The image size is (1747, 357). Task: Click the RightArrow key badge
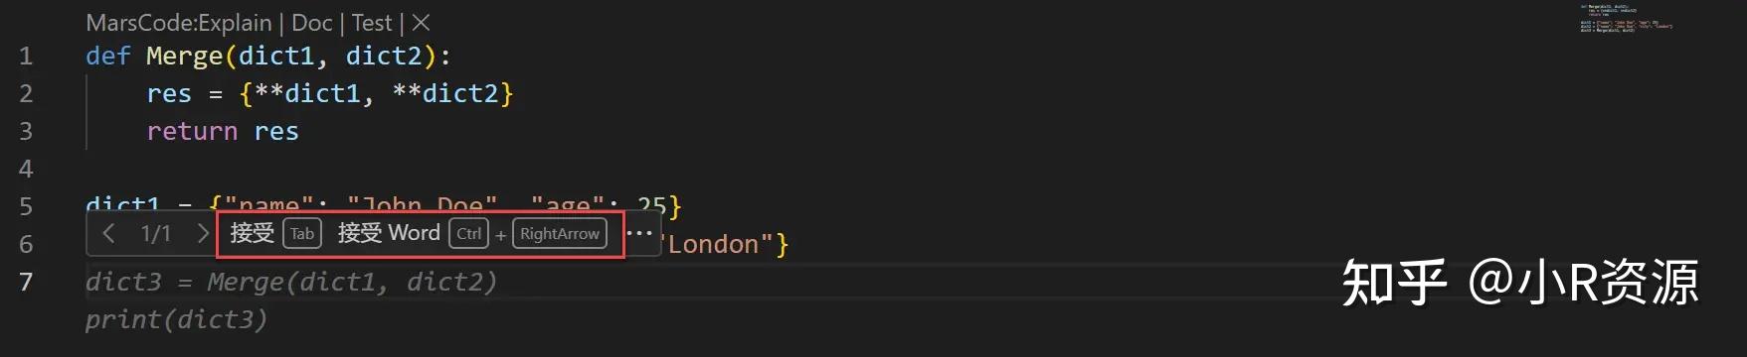[x=560, y=234]
